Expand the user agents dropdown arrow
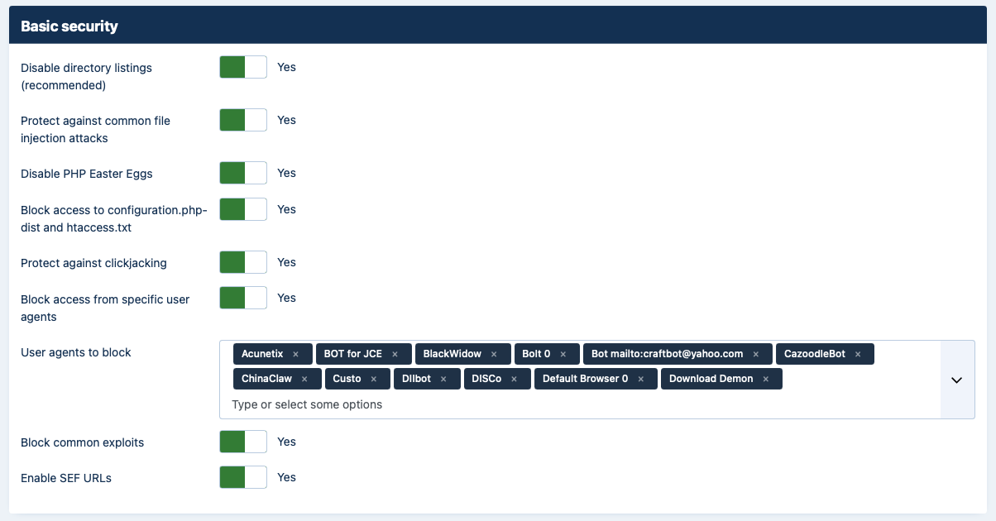996x521 pixels. 957,380
